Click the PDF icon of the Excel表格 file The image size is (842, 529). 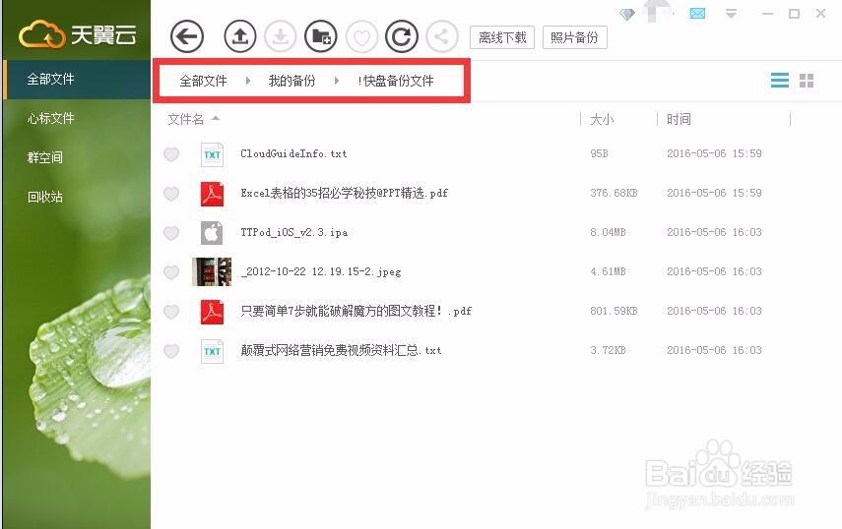click(x=212, y=194)
